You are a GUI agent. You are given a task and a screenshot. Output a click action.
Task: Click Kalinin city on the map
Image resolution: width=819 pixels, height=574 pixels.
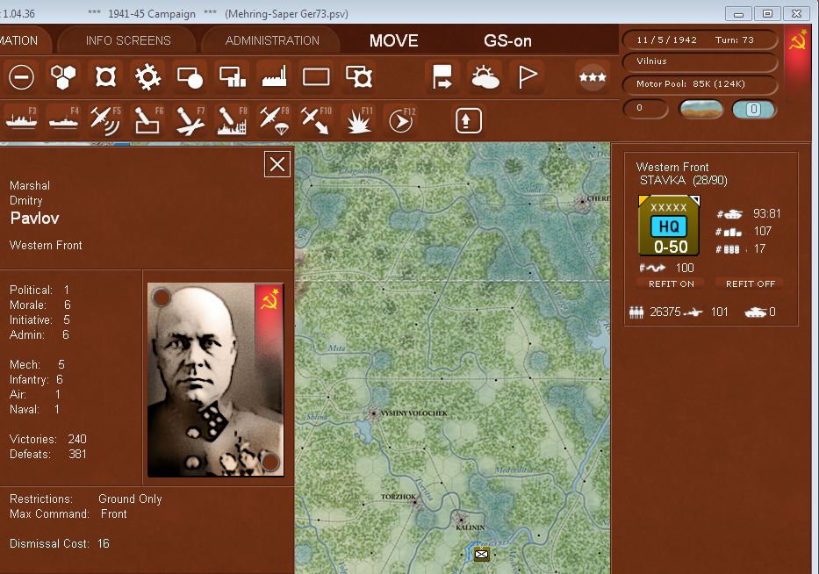click(461, 519)
